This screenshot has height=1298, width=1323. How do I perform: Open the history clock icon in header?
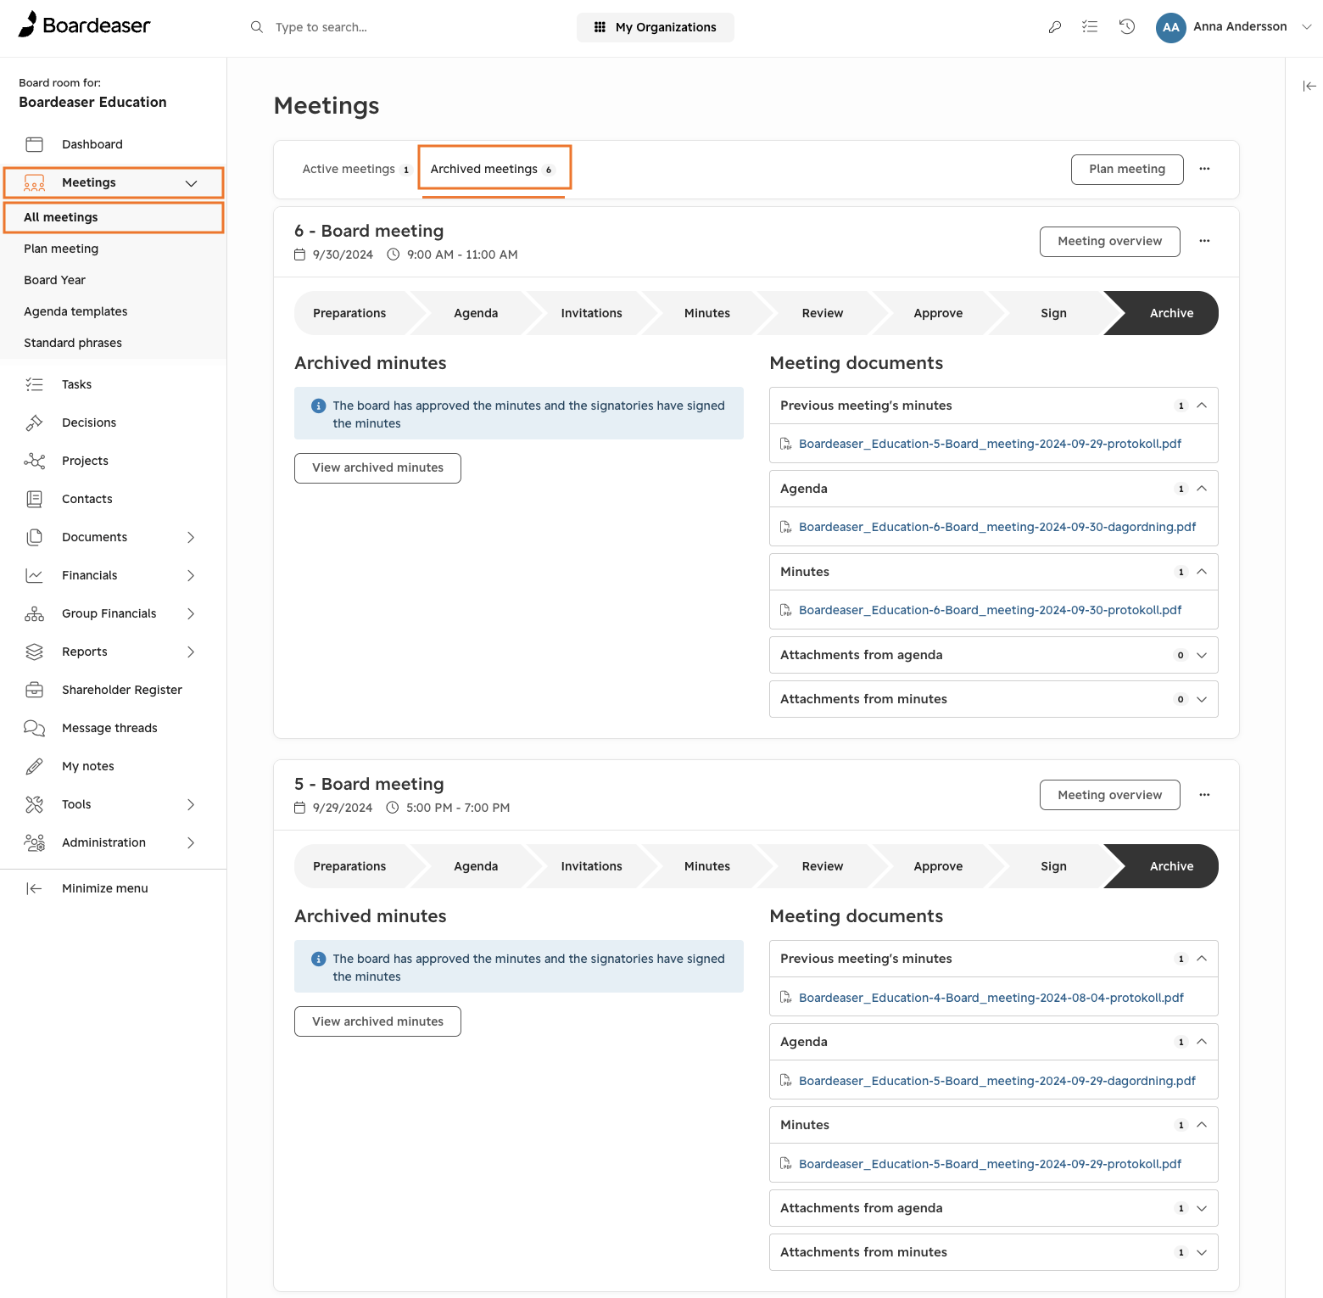tap(1127, 27)
